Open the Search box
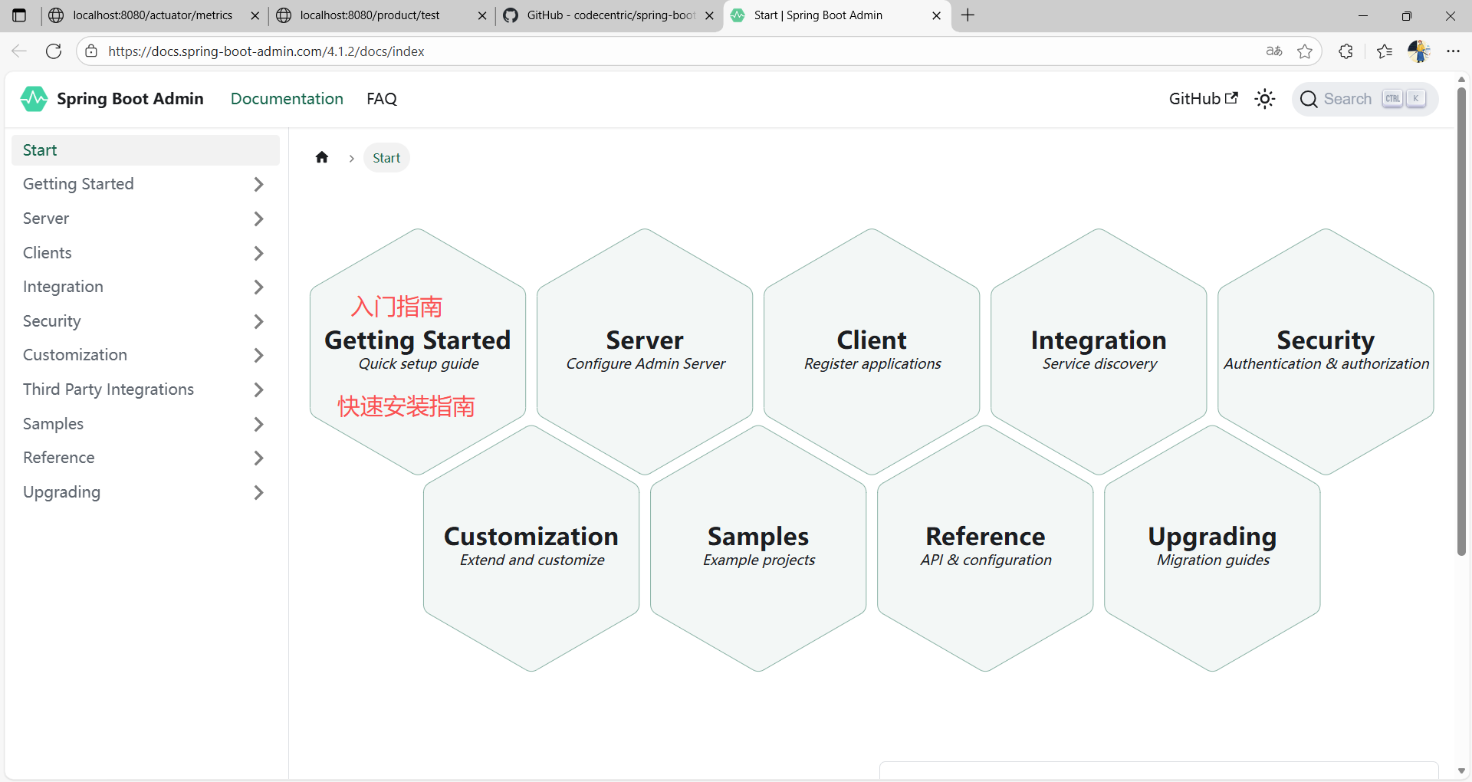Image resolution: width=1472 pixels, height=782 pixels. [1365, 99]
